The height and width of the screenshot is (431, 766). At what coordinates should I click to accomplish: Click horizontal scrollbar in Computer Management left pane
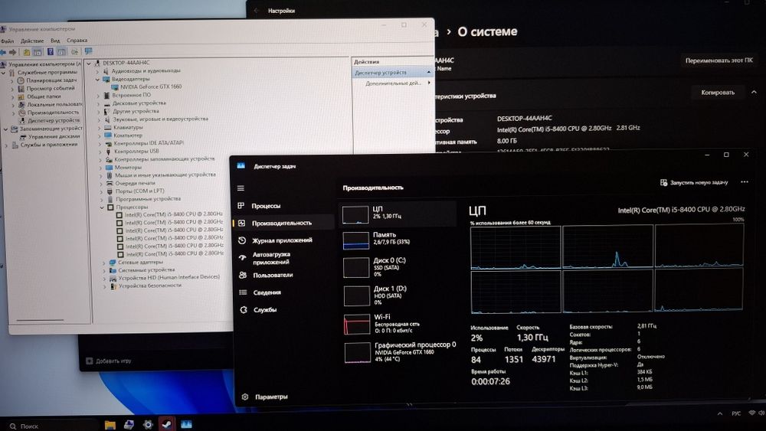(x=40, y=321)
